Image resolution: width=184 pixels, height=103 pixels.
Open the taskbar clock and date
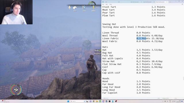(x=179, y=101)
